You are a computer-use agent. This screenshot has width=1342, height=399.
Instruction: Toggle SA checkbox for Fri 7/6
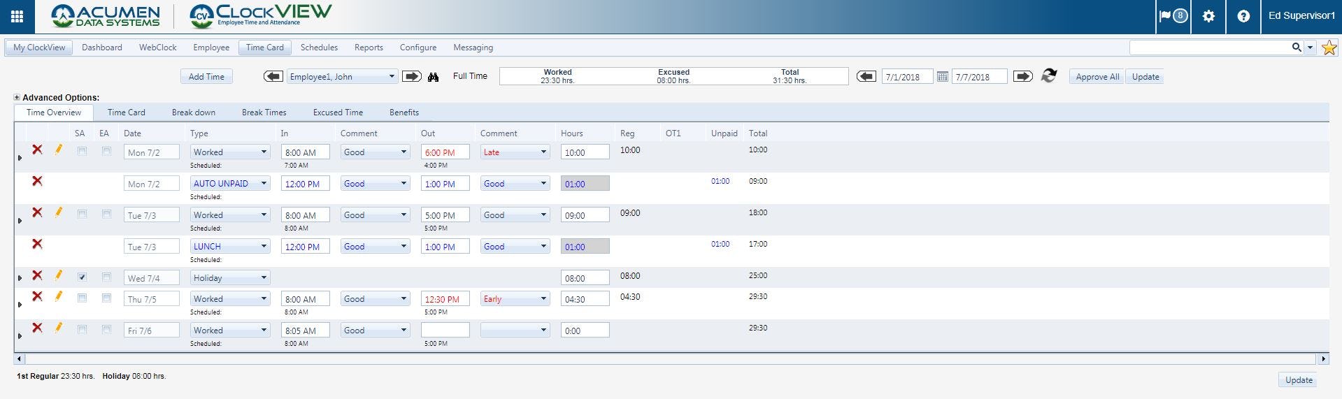[82, 329]
